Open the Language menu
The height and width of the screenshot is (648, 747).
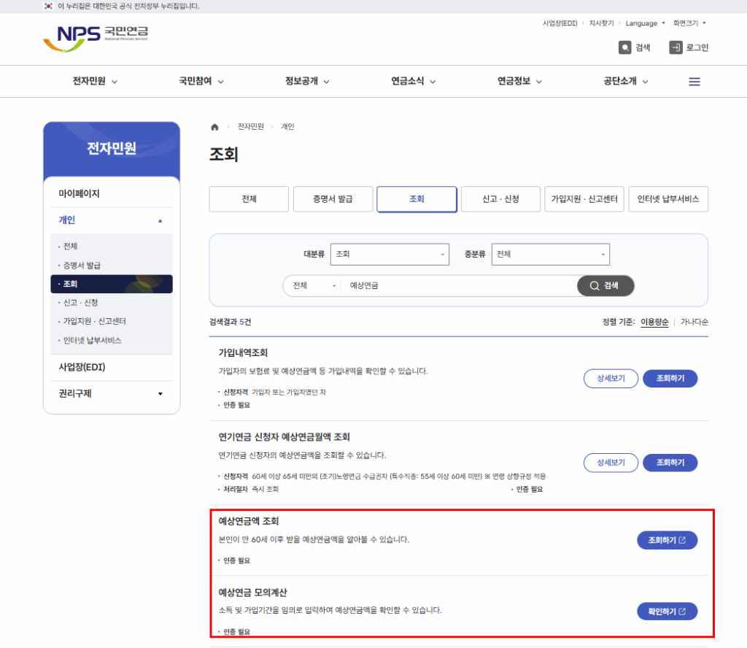(643, 23)
